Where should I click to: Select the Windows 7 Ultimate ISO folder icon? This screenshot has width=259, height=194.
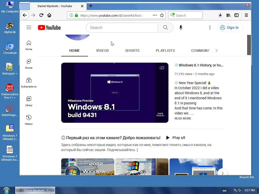point(10,133)
